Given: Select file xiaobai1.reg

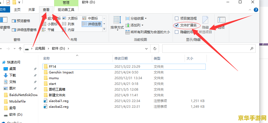Looking at the screenshot, I should [x=124, y=101].
